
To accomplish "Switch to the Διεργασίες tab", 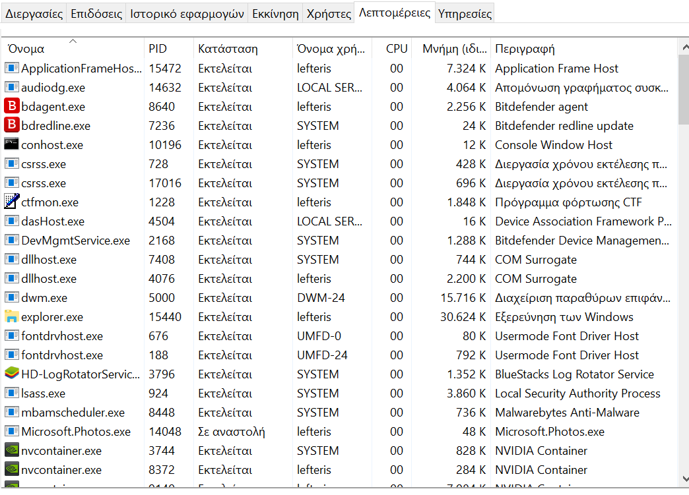I will (x=34, y=14).
